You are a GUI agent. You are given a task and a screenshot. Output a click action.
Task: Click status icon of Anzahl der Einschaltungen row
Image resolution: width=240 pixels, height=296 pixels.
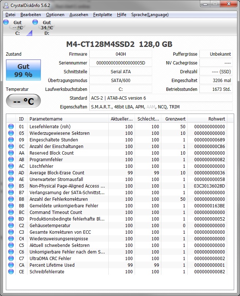point(11,146)
